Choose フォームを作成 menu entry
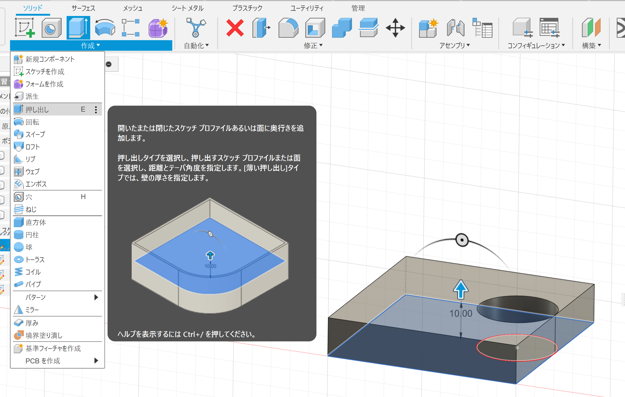Viewport: 625px width, 397px height. point(57,84)
